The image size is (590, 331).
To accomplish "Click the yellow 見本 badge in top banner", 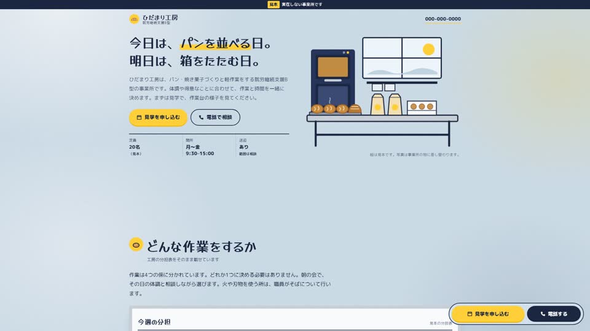I will coord(273,4).
